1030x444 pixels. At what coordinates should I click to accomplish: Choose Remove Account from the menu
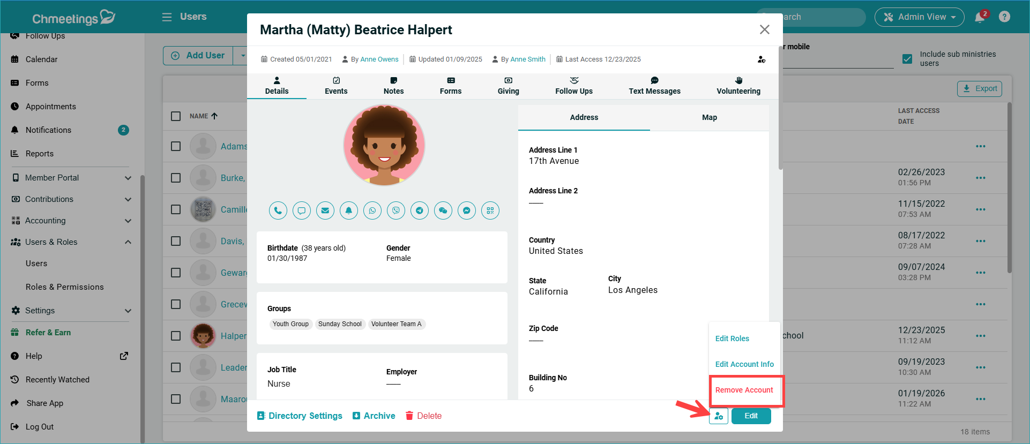pyautogui.click(x=744, y=390)
